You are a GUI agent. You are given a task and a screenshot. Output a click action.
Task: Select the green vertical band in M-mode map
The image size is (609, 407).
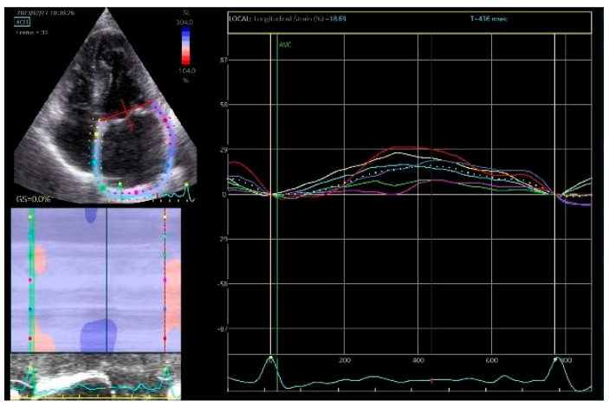pos(32,281)
